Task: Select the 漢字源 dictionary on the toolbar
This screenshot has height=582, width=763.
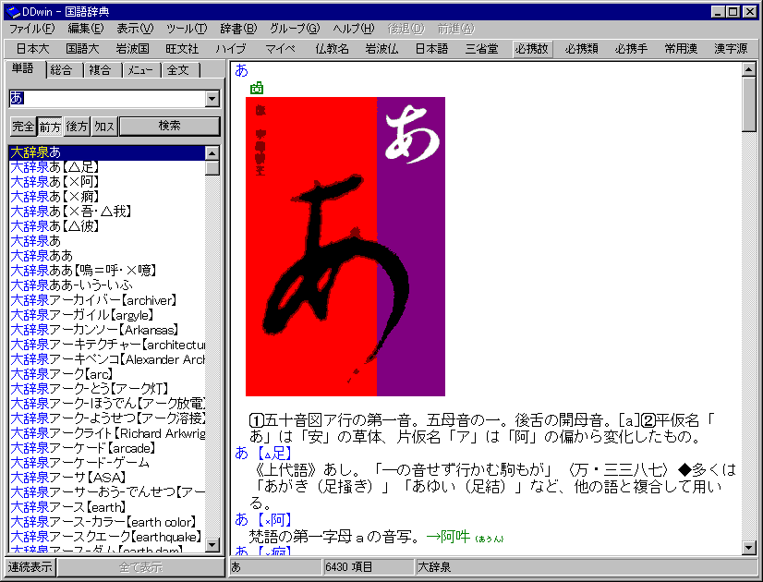Action: pos(732,49)
